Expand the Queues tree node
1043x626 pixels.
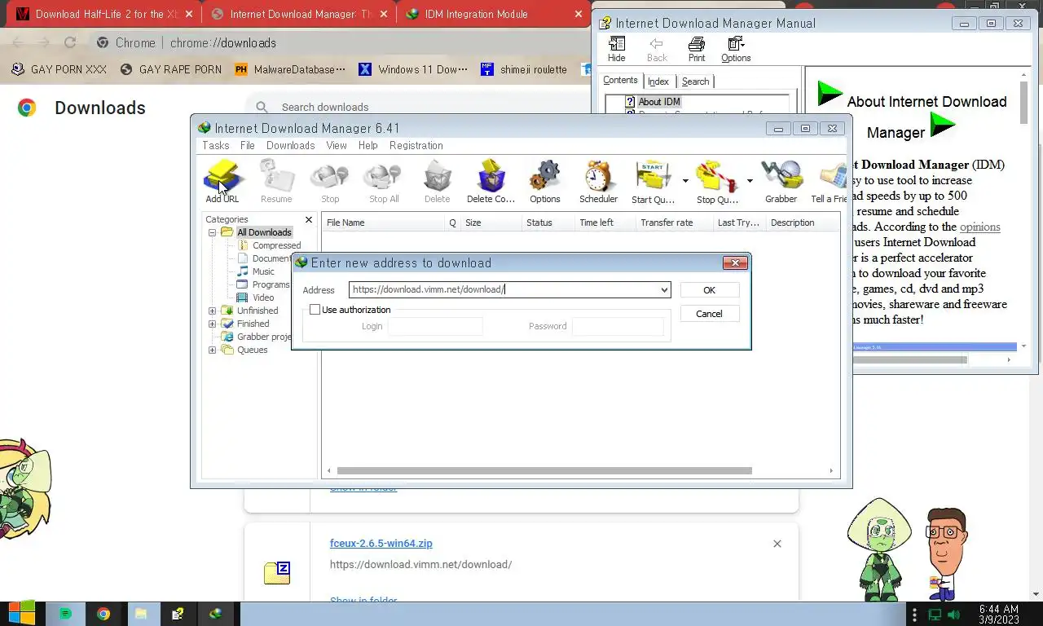coord(212,350)
